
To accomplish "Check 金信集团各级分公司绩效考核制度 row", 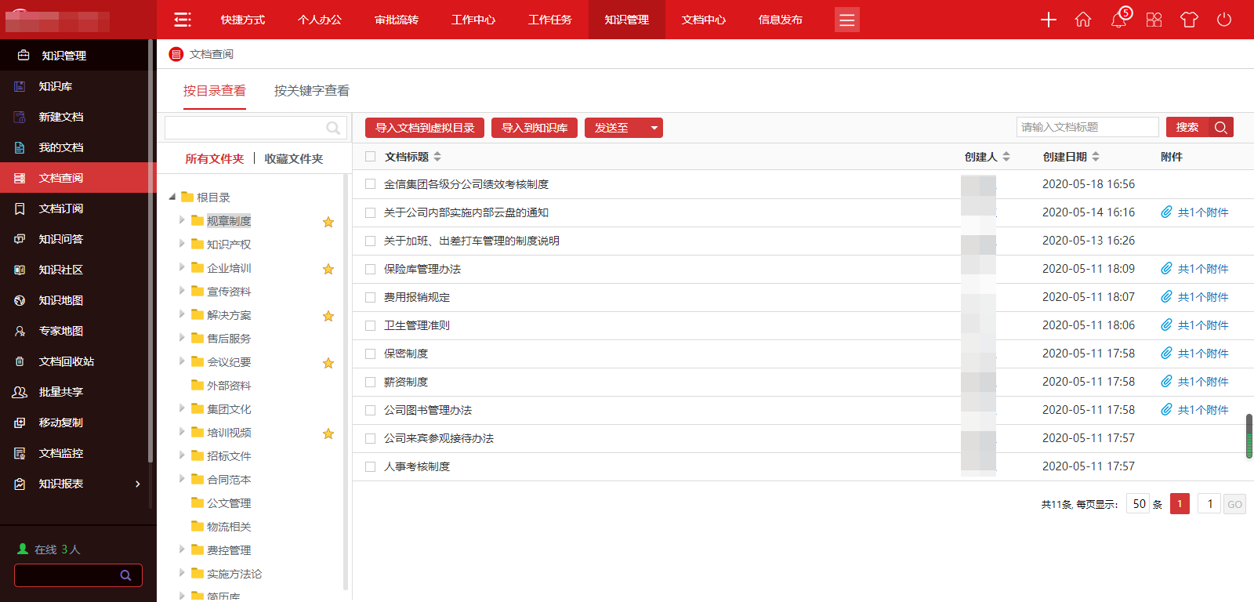I will pos(371,184).
